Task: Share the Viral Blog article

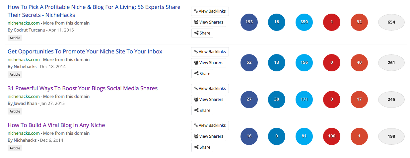Action: pyautogui.click(x=202, y=147)
